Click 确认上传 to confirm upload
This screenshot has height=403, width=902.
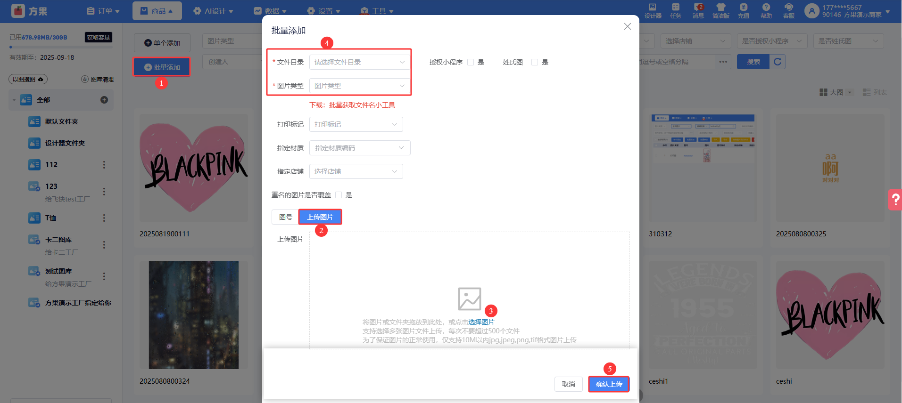click(x=609, y=384)
